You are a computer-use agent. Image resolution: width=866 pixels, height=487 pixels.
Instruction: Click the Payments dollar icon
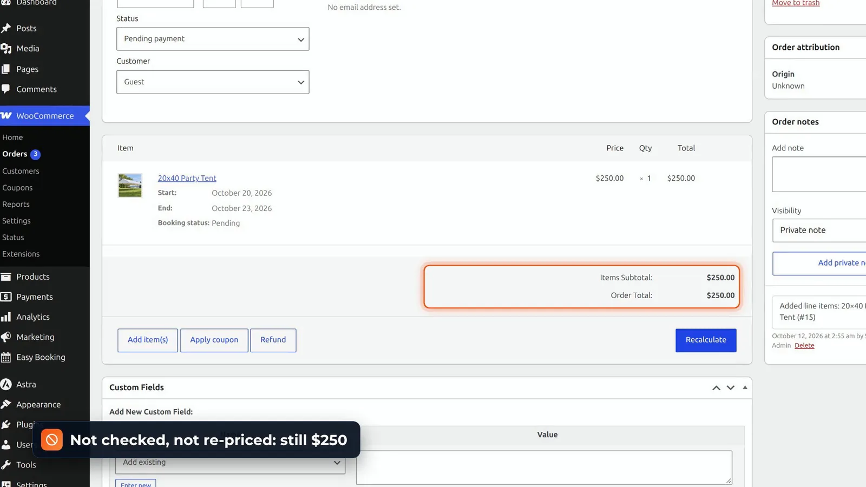click(6, 297)
